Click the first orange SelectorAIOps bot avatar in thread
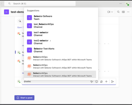 click(x=19, y=33)
